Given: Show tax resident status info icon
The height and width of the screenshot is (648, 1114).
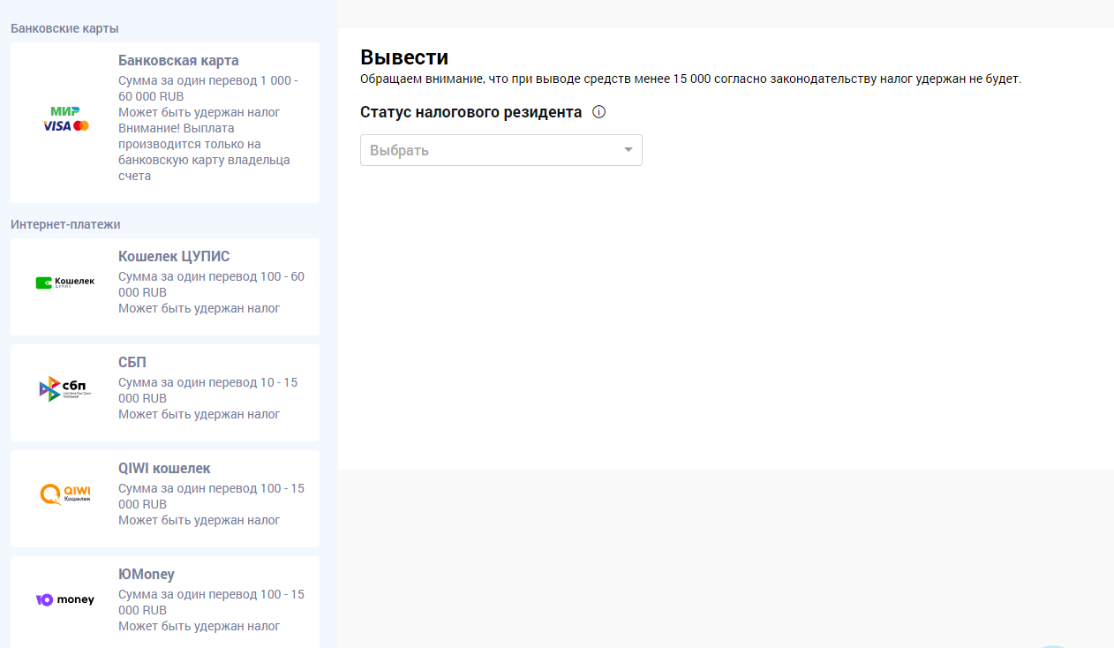Looking at the screenshot, I should [x=598, y=112].
